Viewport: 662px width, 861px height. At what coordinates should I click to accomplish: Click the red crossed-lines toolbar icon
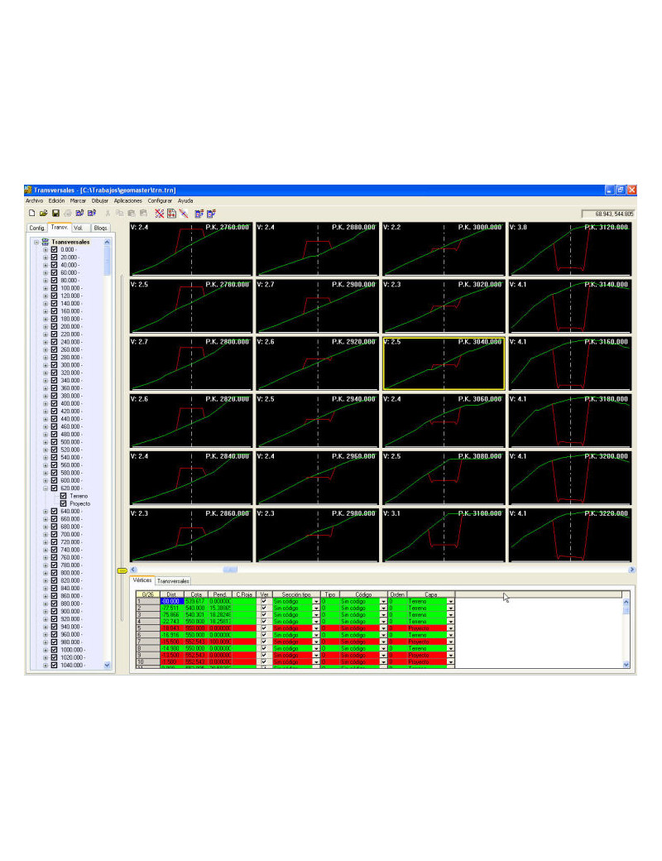click(159, 213)
